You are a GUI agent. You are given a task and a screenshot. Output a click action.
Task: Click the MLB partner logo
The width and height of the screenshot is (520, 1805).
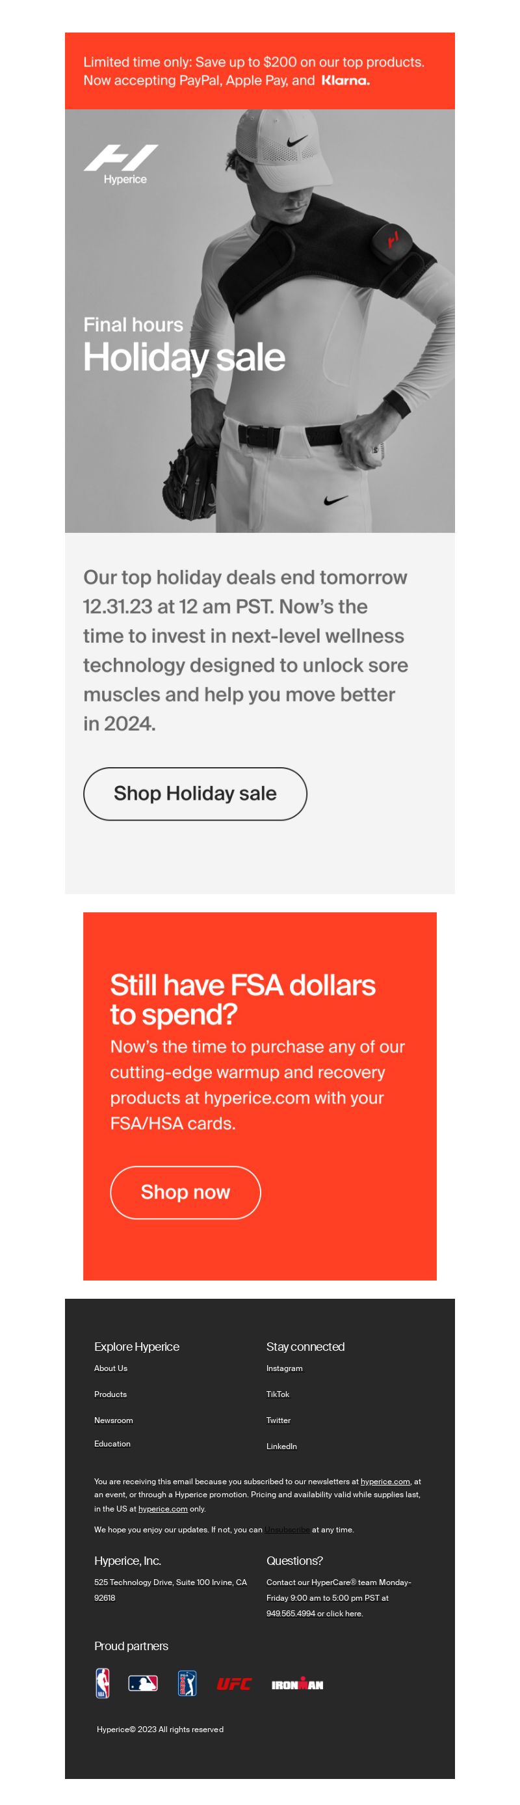click(x=143, y=1683)
